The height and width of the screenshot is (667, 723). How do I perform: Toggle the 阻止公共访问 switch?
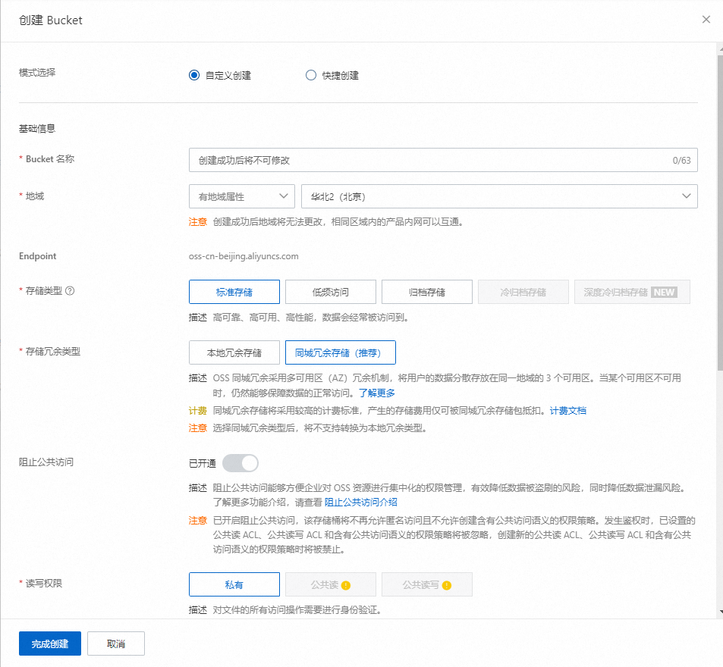coord(240,463)
